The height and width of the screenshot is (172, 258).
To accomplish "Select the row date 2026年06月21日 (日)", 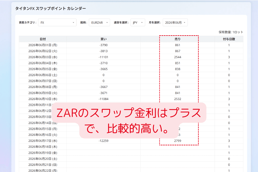I will point(43,165).
